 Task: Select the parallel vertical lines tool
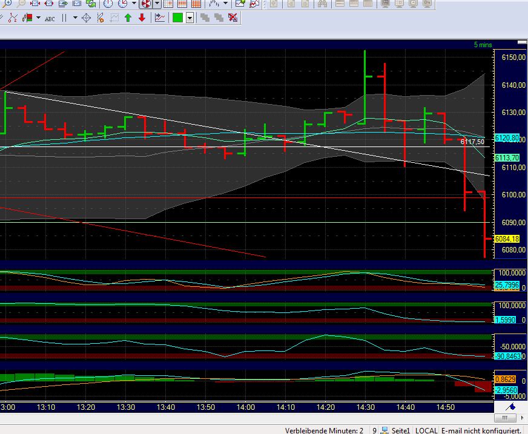(64, 18)
